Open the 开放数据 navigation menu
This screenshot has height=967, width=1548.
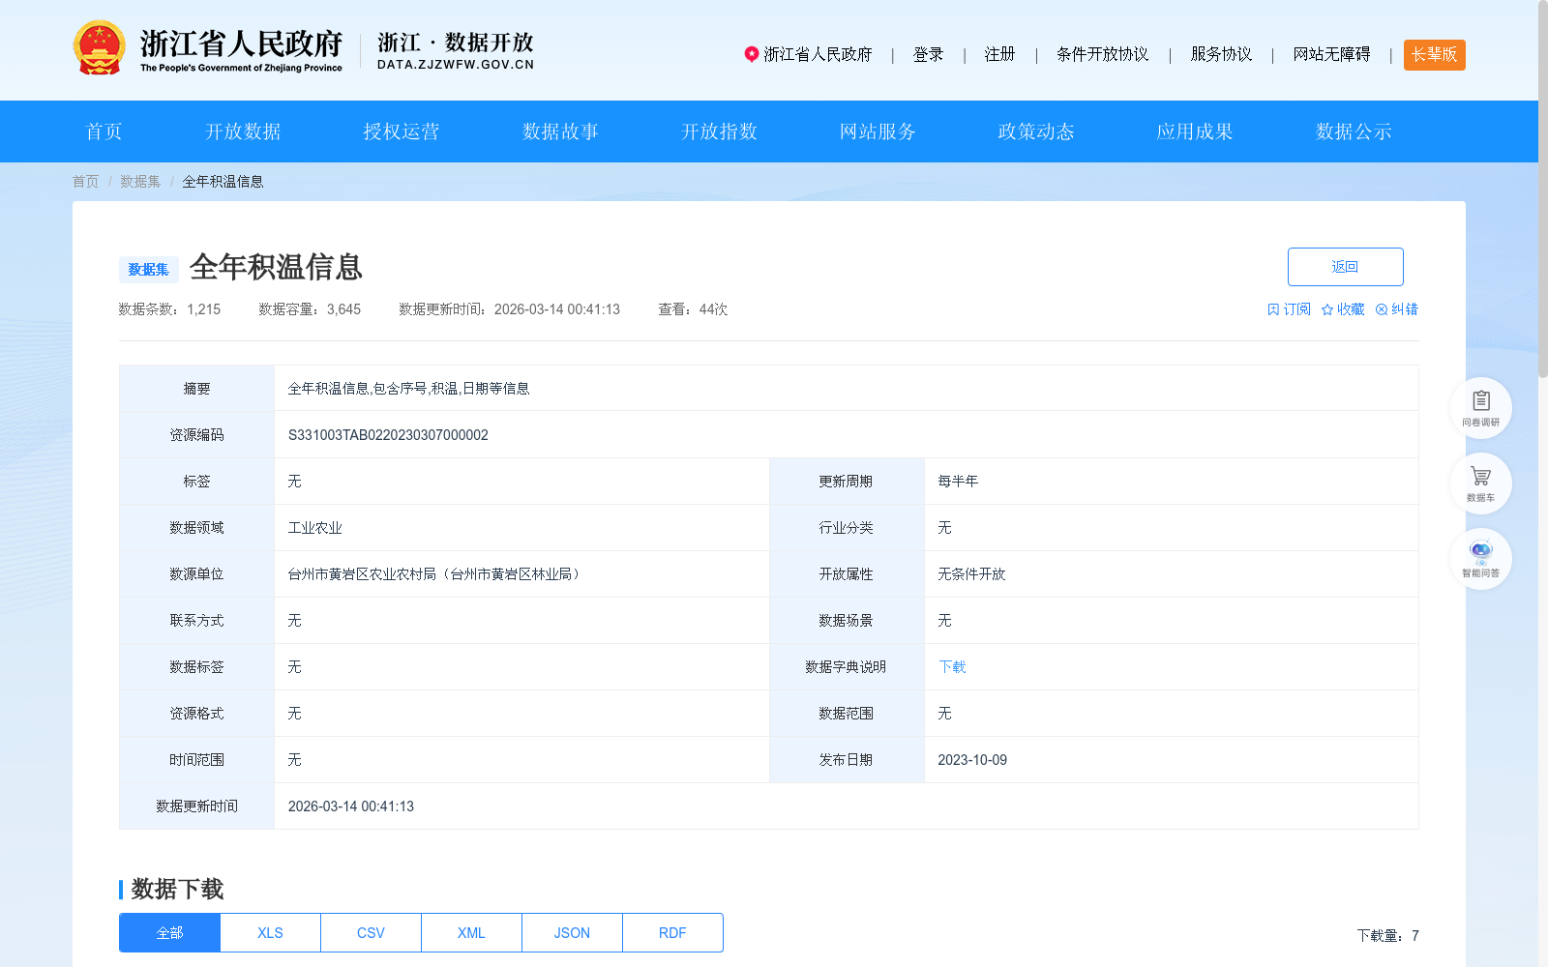(x=243, y=132)
